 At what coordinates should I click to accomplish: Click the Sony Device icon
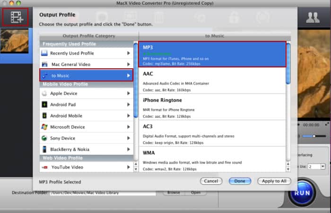click(x=44, y=138)
